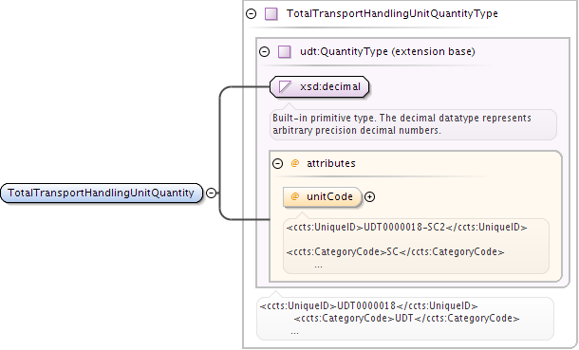Select the attributes label
The image size is (579, 350).
pyautogui.click(x=331, y=163)
